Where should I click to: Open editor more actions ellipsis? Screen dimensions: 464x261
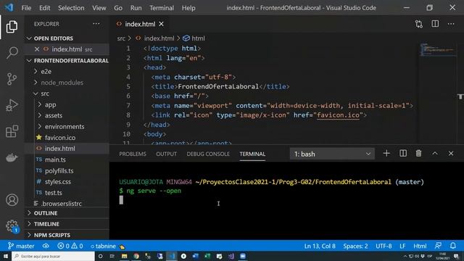tap(451, 24)
